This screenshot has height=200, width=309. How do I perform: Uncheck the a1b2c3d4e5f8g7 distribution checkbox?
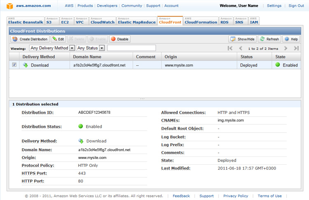(x=14, y=64)
